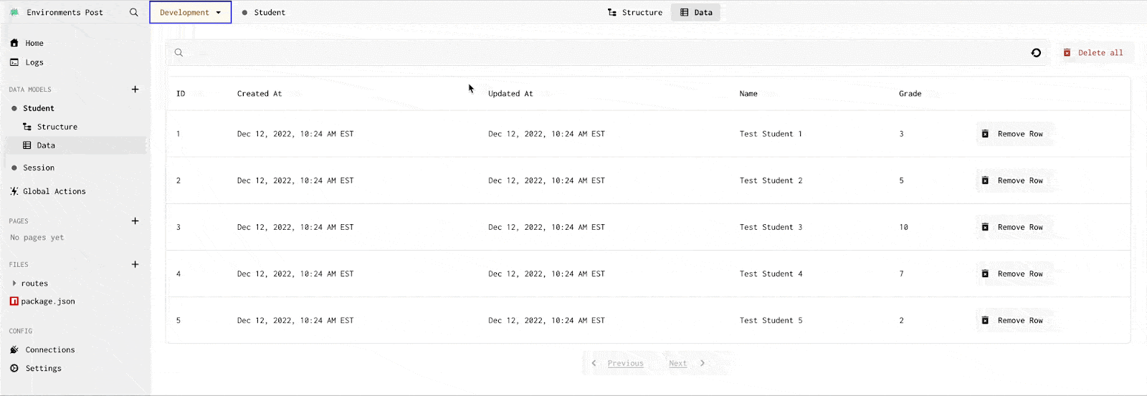Refresh table data with reload icon
Screen dimensions: 1147x396
click(1036, 52)
